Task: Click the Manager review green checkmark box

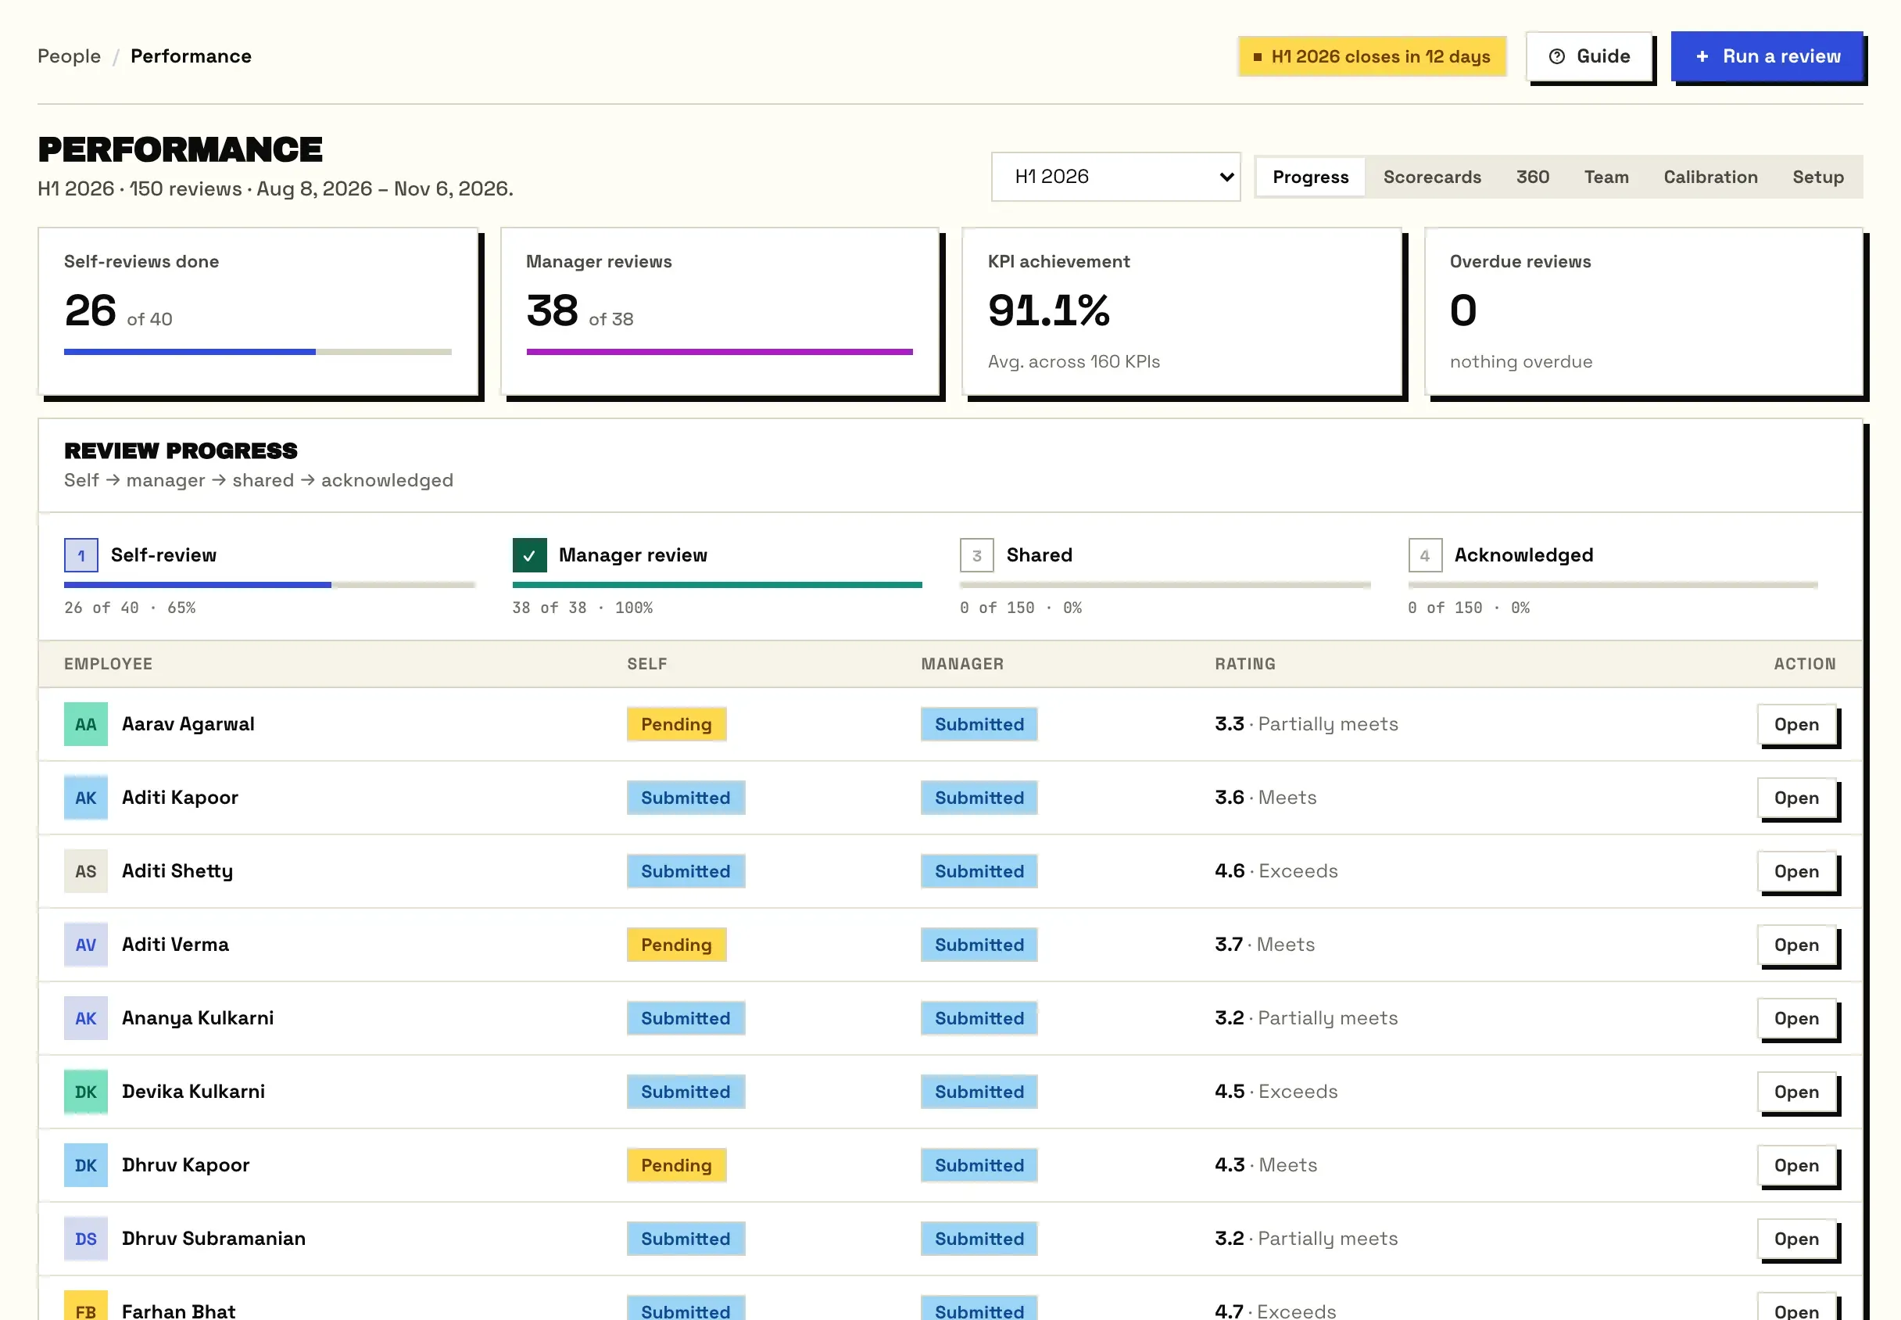Action: coord(530,556)
